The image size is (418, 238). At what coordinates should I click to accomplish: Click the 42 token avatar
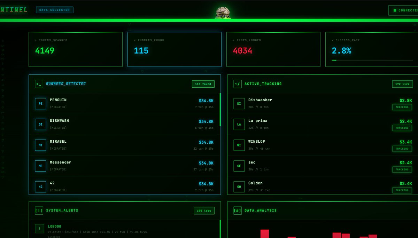[40, 187]
